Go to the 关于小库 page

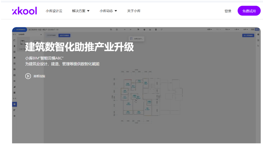[x=134, y=11]
